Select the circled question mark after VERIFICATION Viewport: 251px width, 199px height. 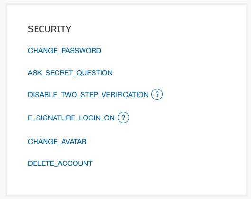[157, 94]
